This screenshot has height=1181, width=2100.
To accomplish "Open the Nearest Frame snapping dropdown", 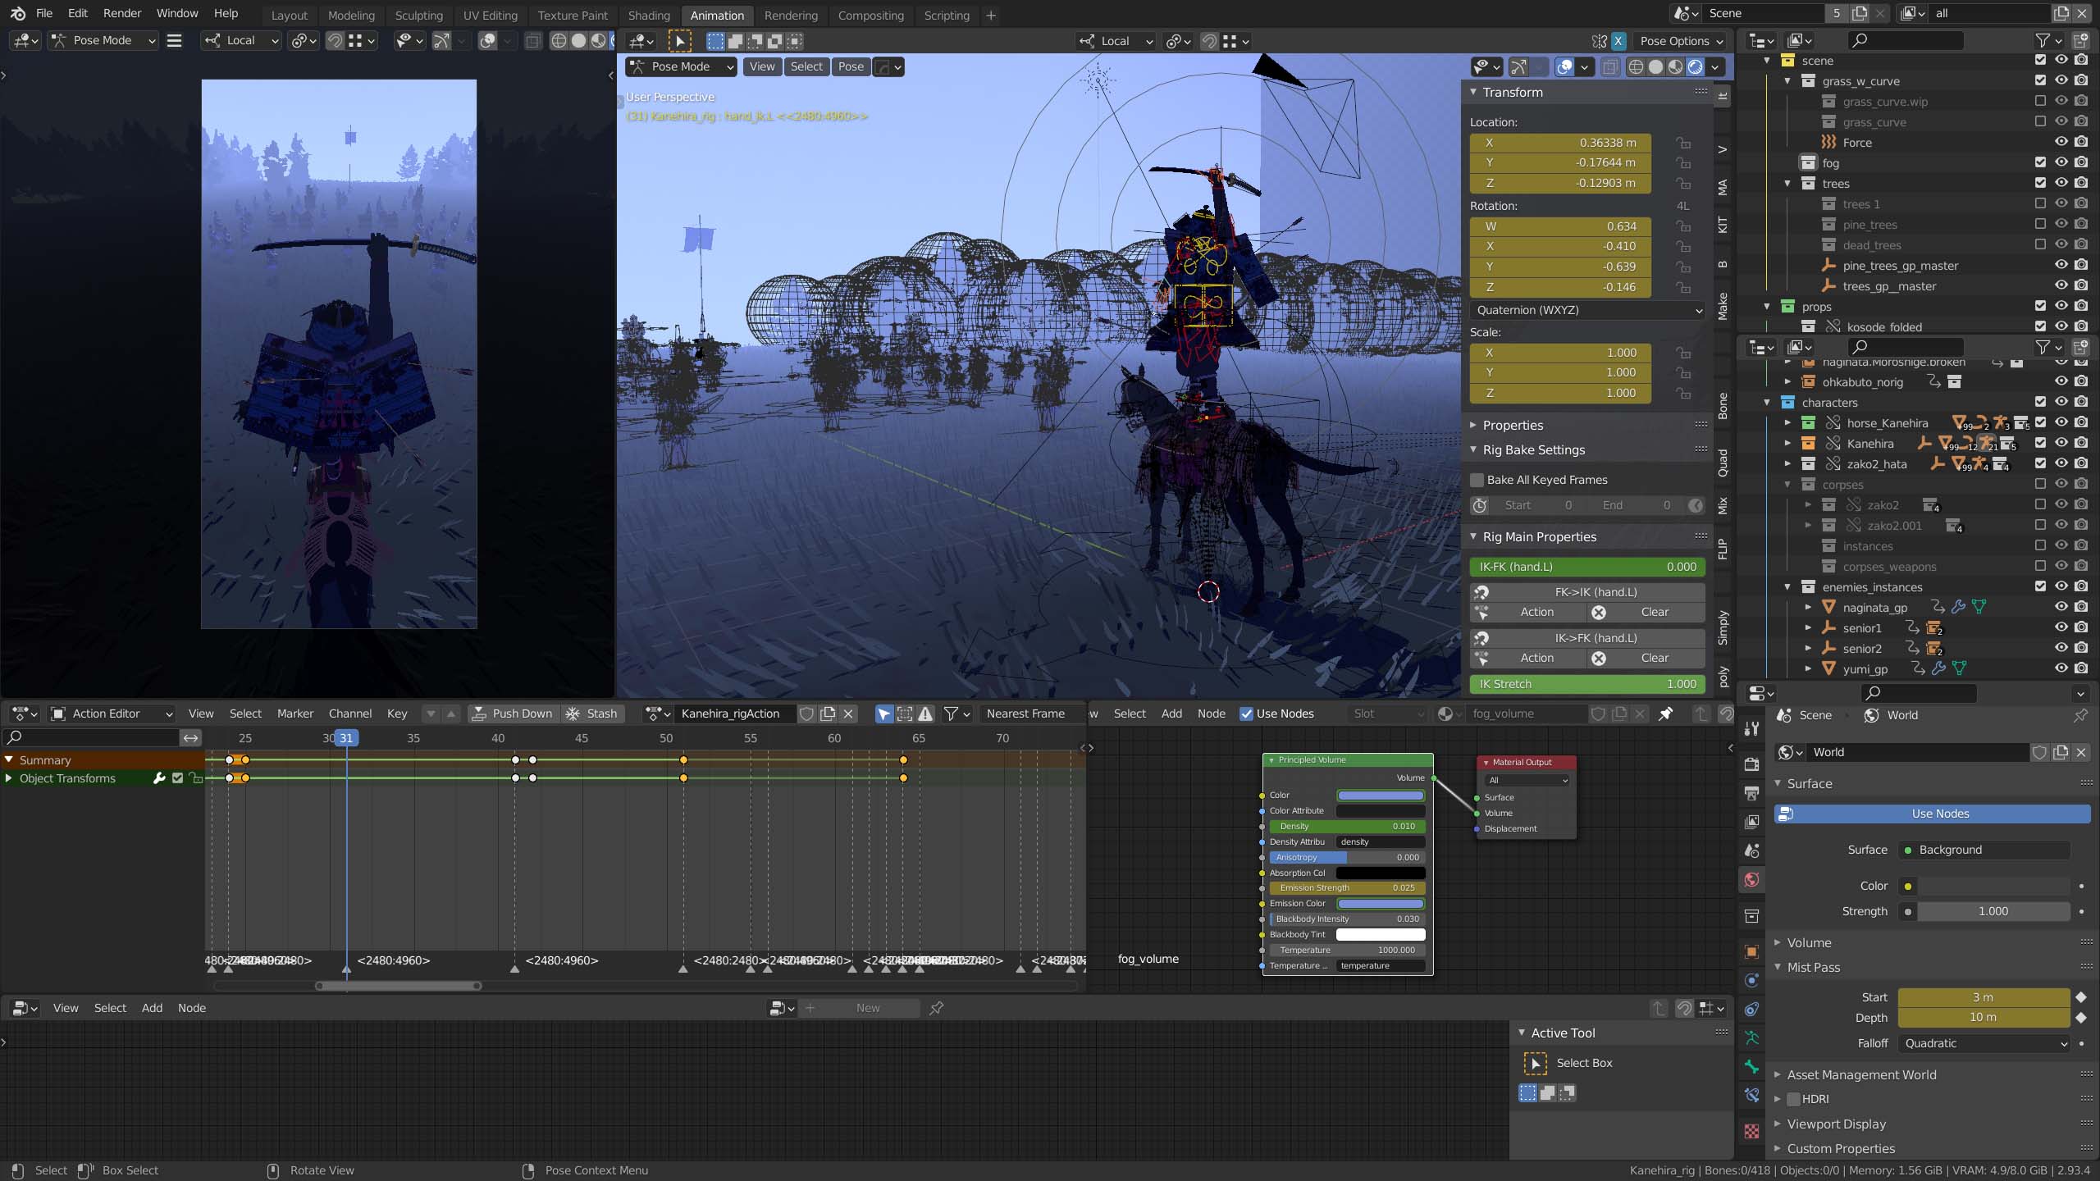I will pyautogui.click(x=1034, y=714).
